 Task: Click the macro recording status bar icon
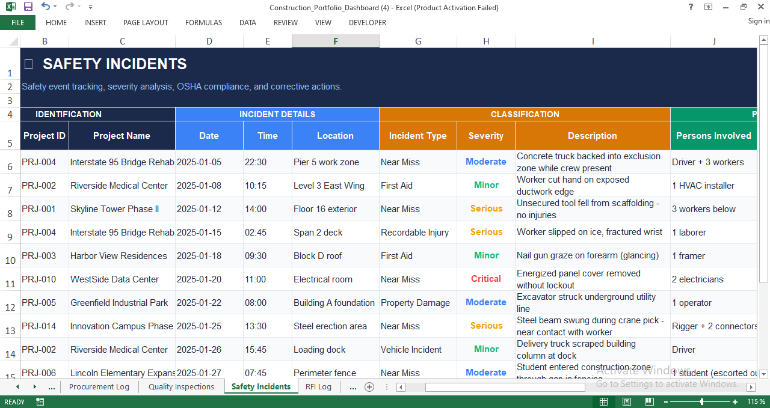tap(40, 402)
